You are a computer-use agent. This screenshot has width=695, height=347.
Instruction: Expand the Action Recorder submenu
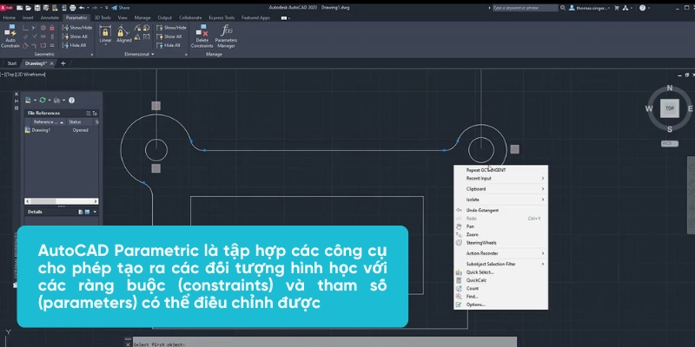click(x=501, y=253)
